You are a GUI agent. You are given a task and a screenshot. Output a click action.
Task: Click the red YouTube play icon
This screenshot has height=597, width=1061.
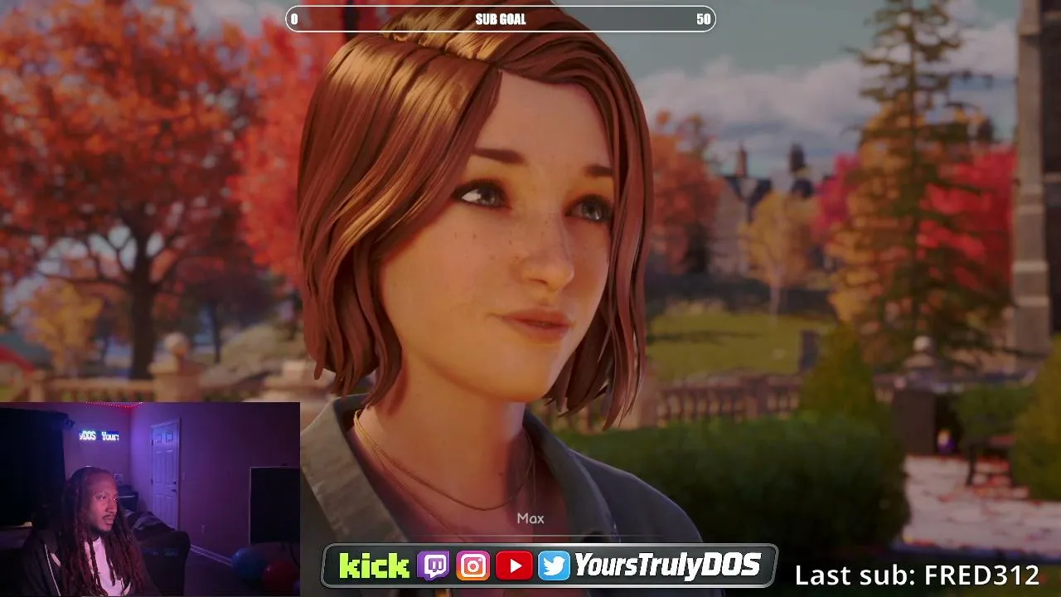click(x=514, y=566)
